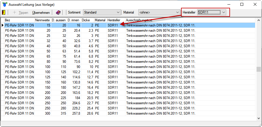The height and width of the screenshot is (127, 262).
Task: Click the Nennweite column header
Action: click(42, 20)
